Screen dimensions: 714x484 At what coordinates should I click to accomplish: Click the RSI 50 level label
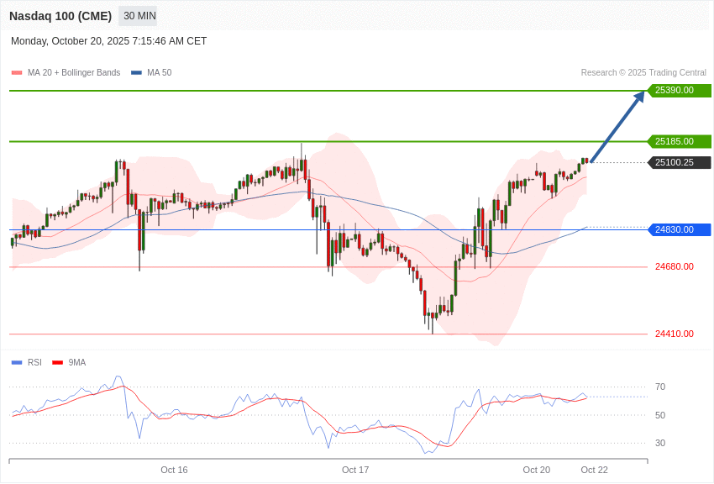660,415
